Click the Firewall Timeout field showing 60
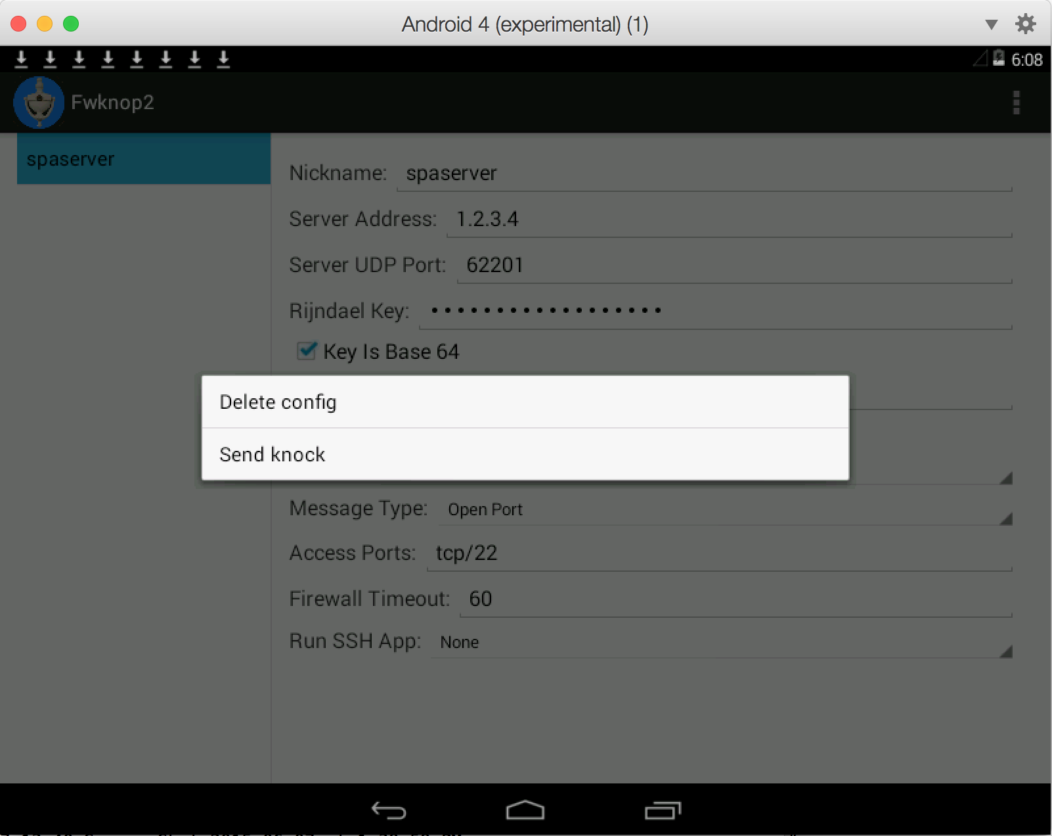Screen dimensions: 1052x836 (657, 599)
